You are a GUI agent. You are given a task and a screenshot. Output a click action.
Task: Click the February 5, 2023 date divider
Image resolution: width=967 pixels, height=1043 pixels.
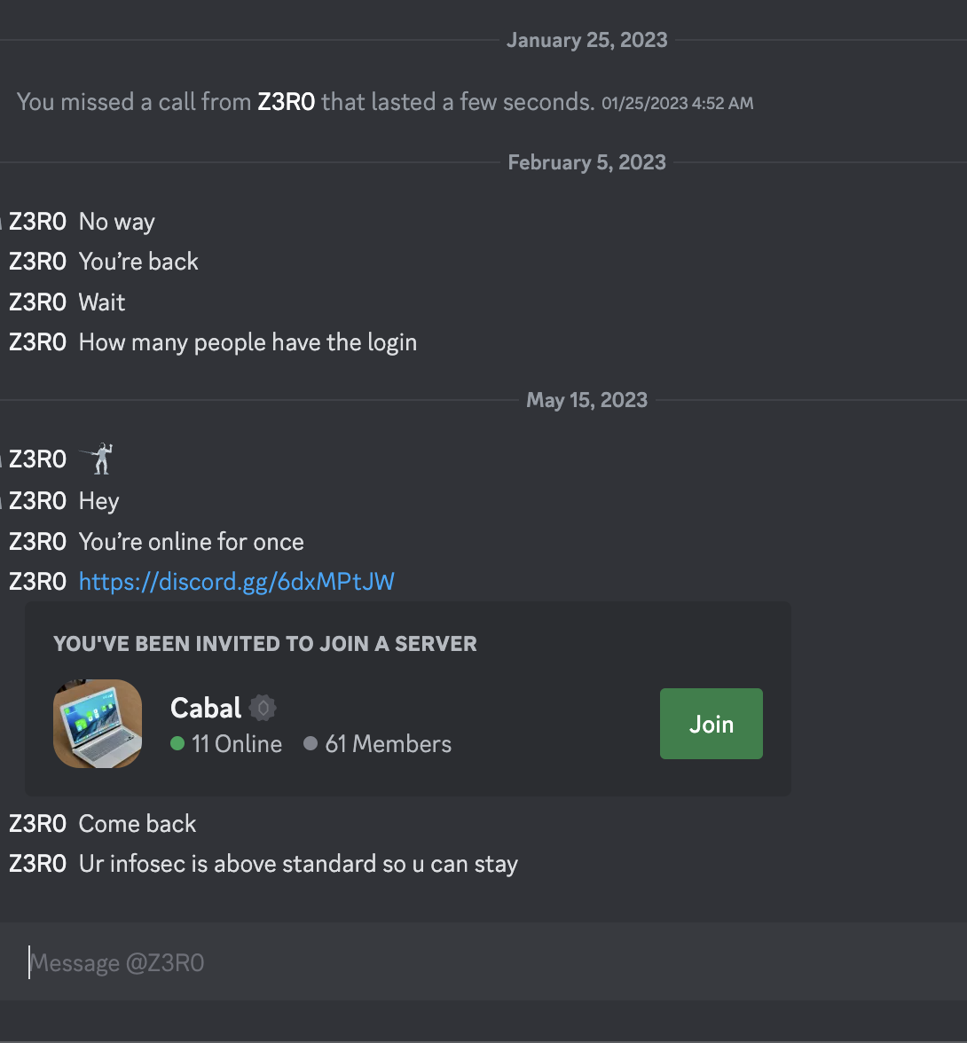coord(587,162)
